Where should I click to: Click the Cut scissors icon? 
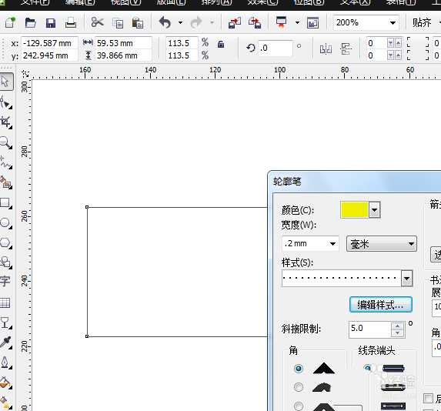(x=97, y=22)
